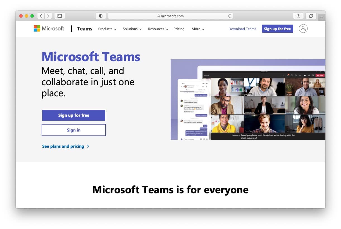Click the Microsoft logo
The height and width of the screenshot is (229, 341).
[49, 28]
